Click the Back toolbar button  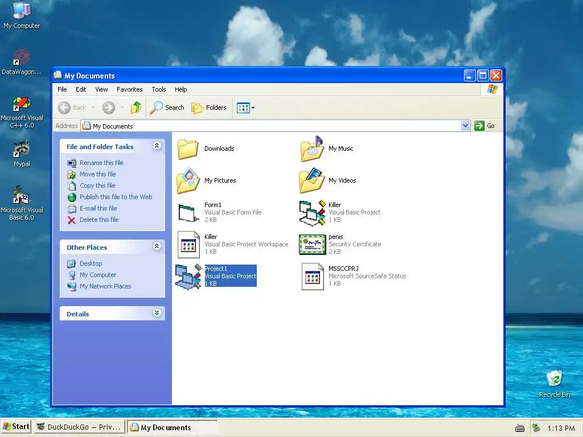coord(72,108)
